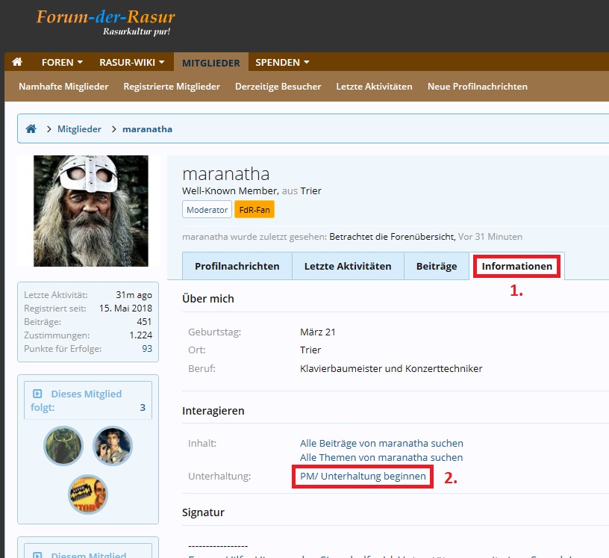
Task: Click PM/ Unterhaltung beginnen link
Action: (363, 476)
